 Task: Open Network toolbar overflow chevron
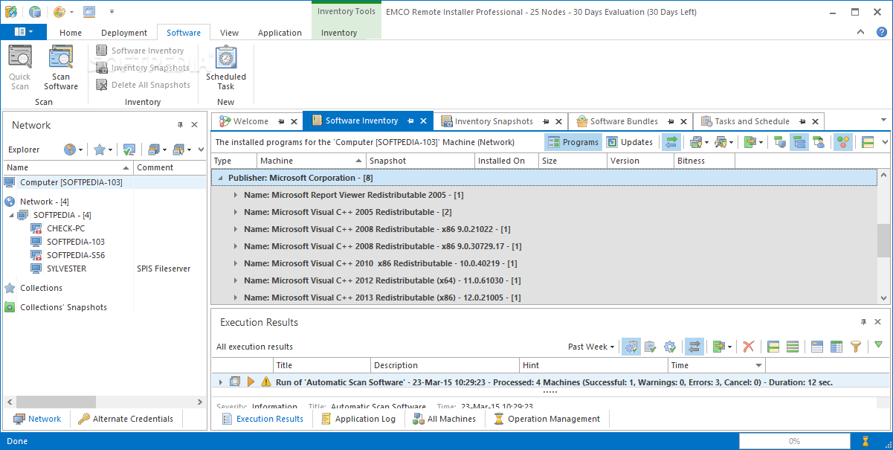pyautogui.click(x=201, y=150)
